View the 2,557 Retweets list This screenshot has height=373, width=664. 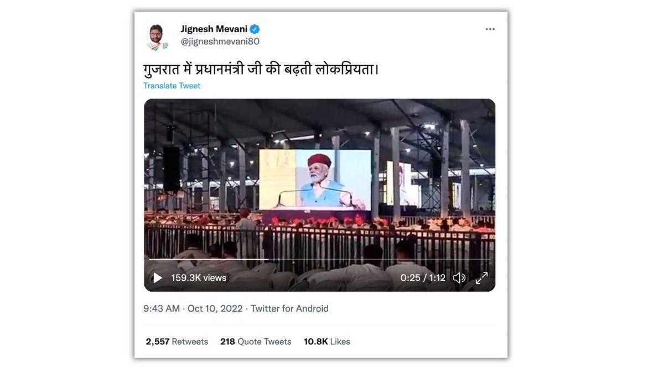177,342
